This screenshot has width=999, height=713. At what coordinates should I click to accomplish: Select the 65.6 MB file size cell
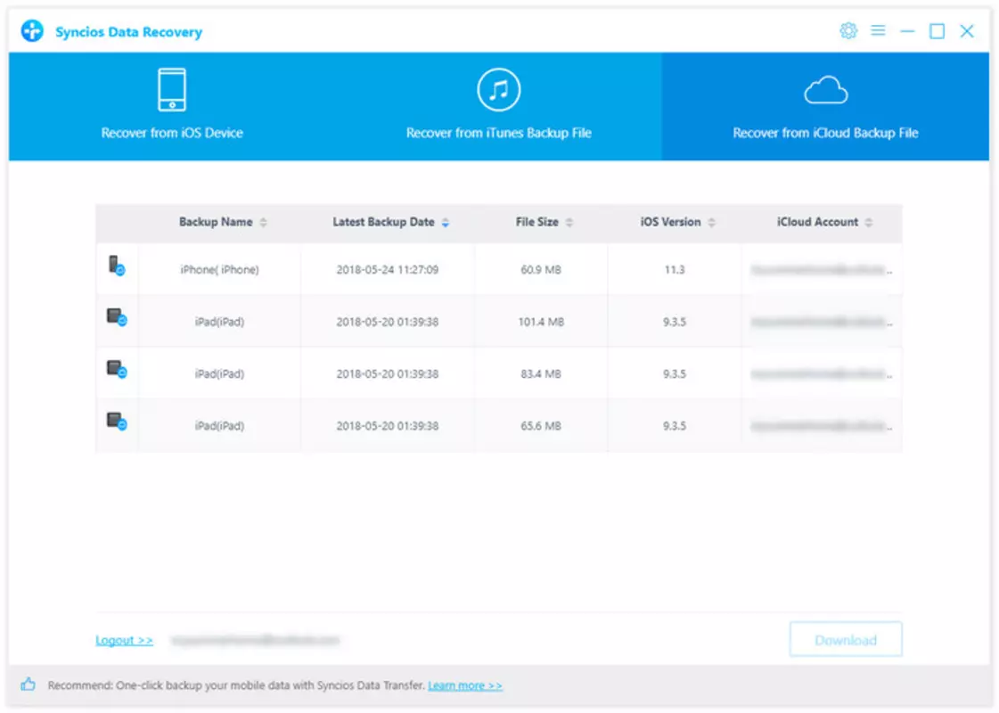coord(541,426)
